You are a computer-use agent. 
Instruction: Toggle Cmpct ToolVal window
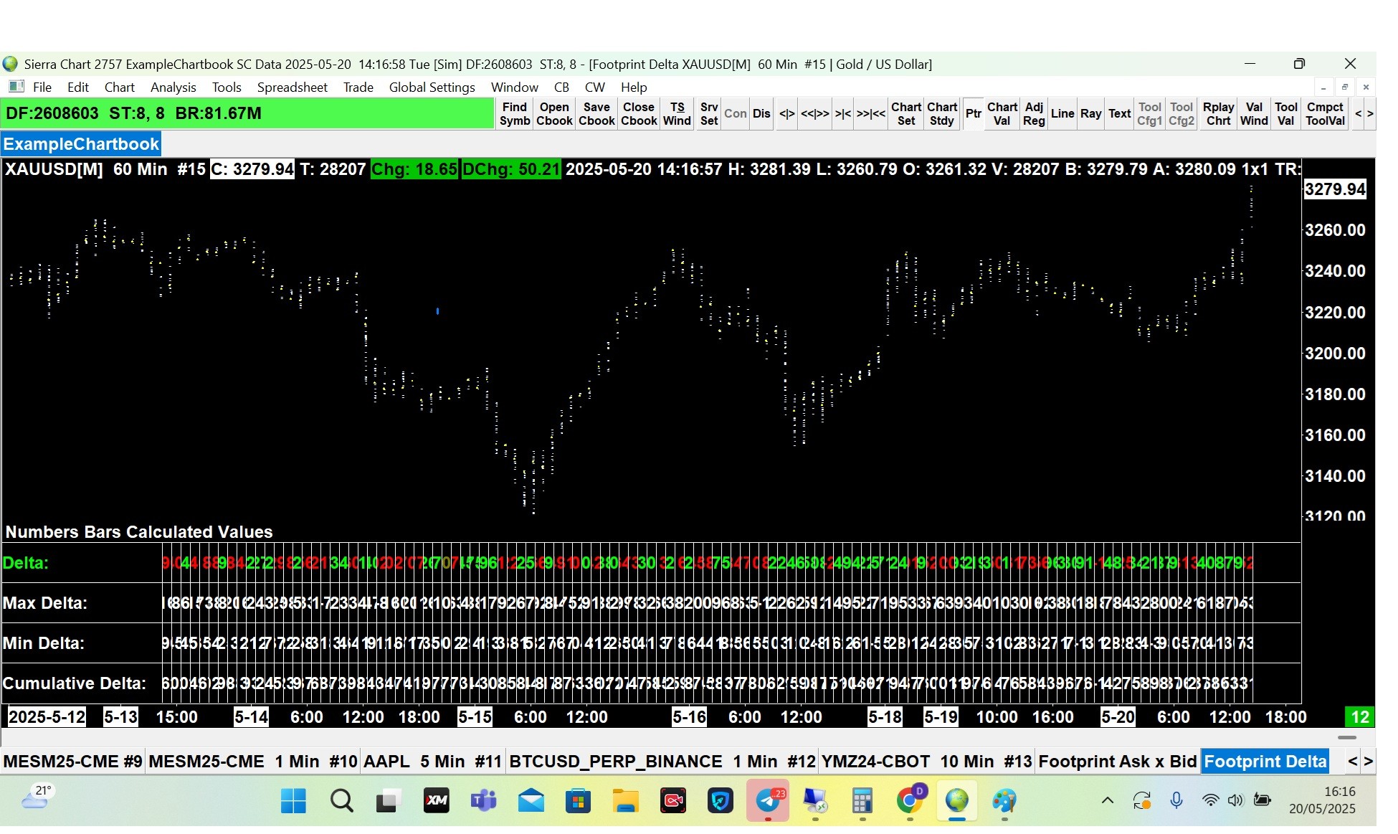pos(1324,114)
